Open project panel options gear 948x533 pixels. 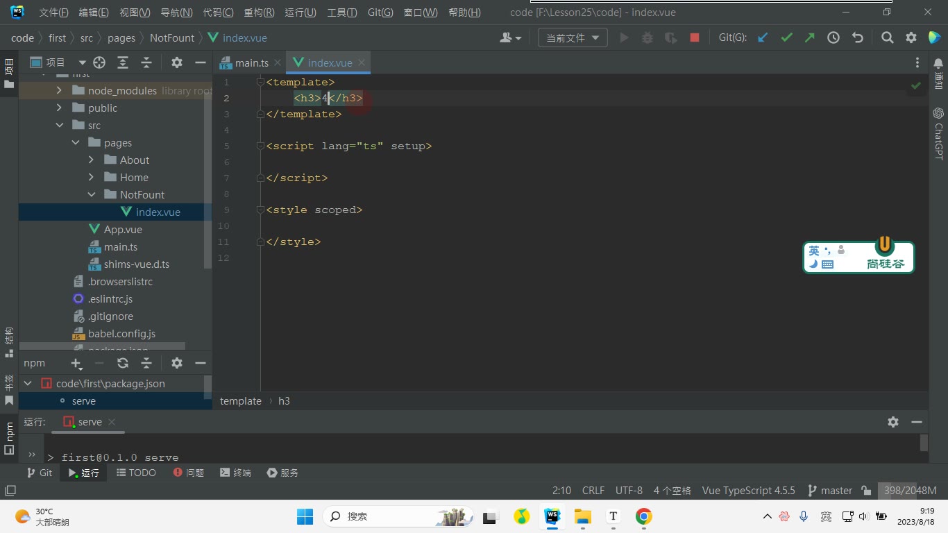pos(177,62)
